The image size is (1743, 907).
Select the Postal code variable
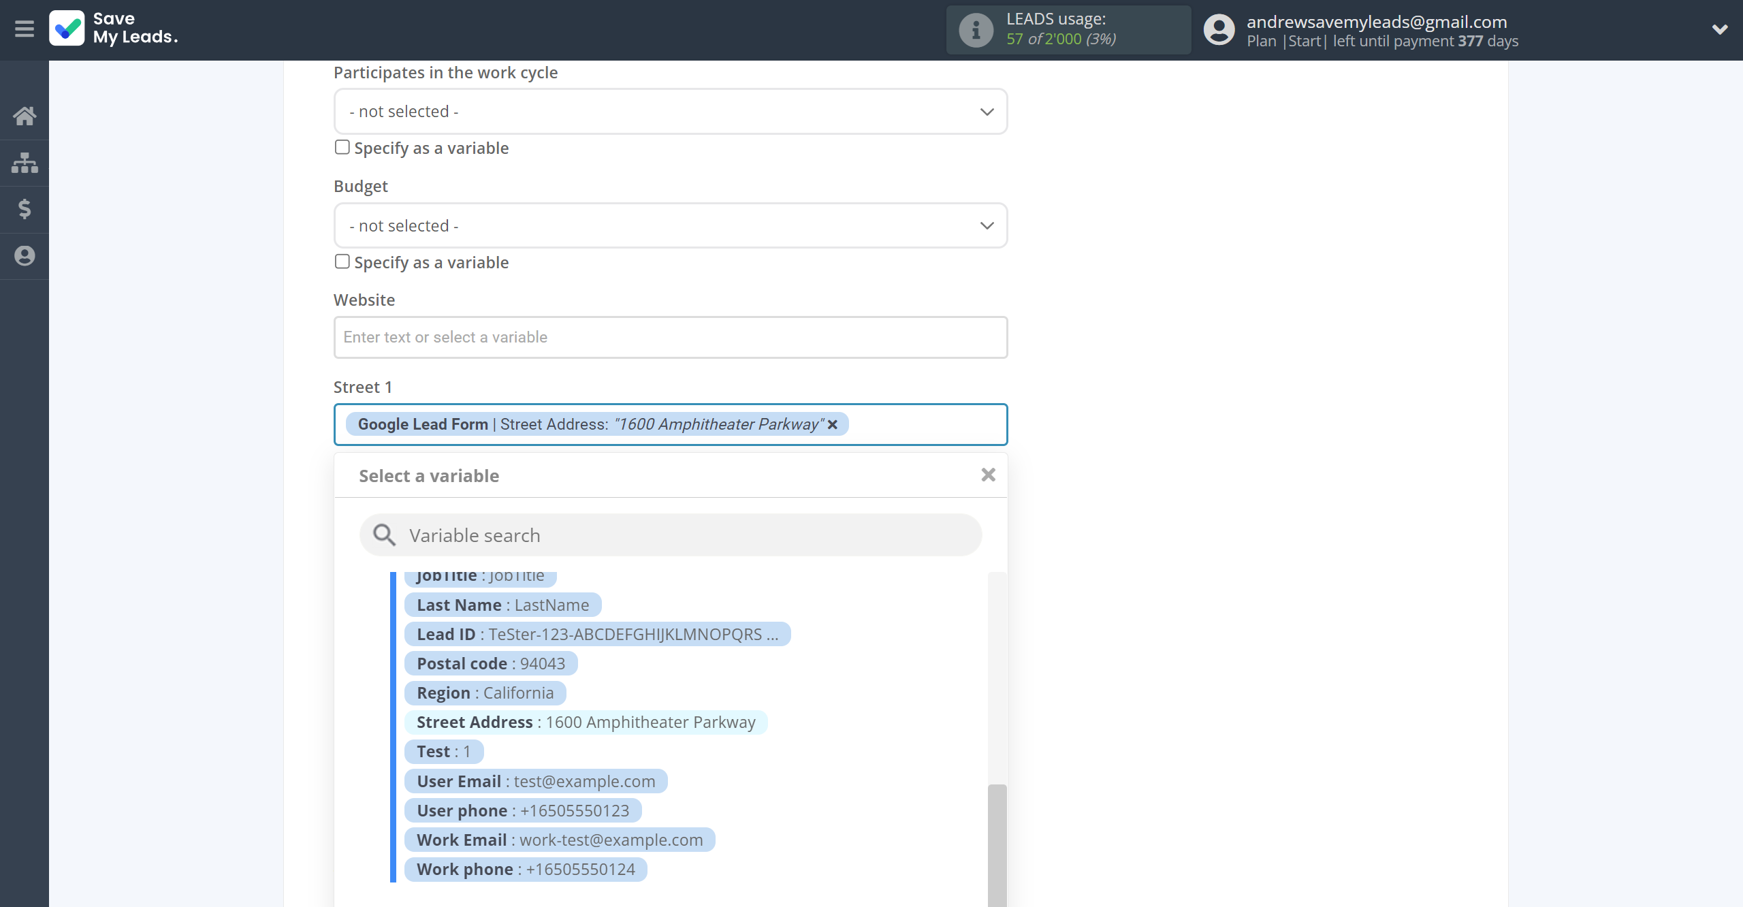(x=491, y=663)
